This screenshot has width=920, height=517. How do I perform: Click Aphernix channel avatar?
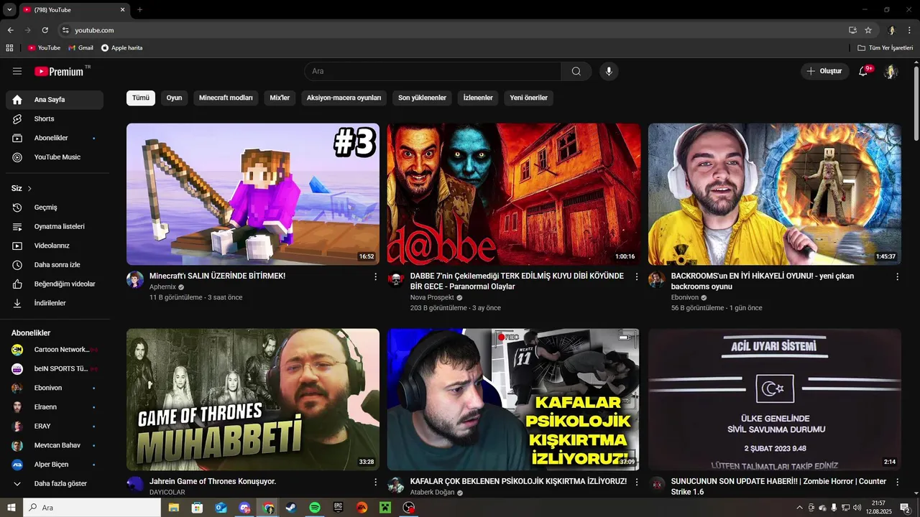click(135, 280)
